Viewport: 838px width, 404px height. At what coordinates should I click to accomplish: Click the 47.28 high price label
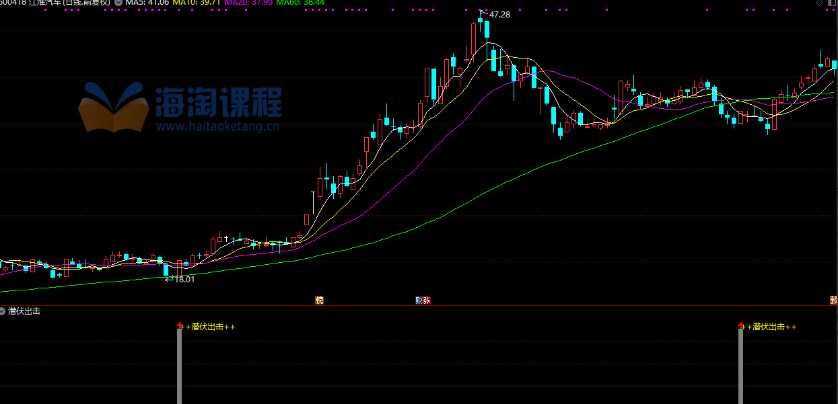pyautogui.click(x=499, y=15)
